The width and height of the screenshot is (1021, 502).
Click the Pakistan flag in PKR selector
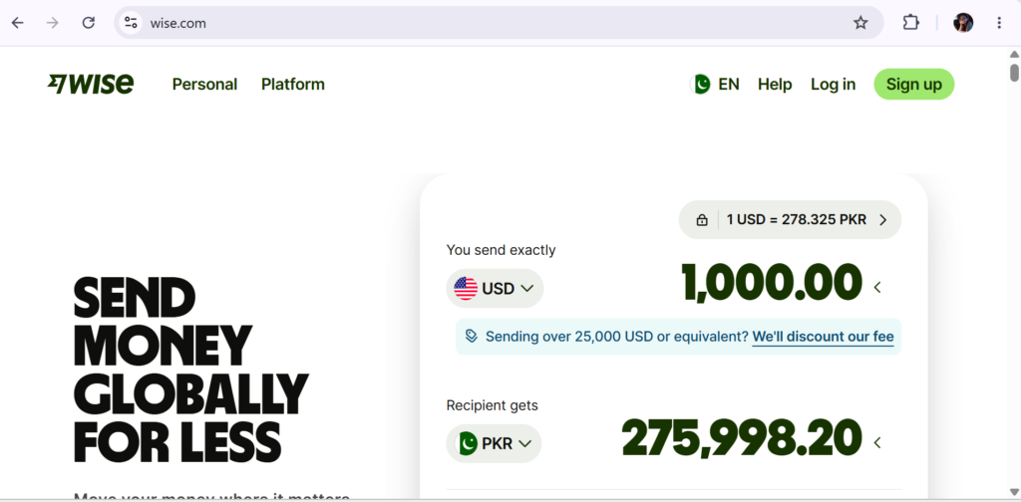pos(466,443)
